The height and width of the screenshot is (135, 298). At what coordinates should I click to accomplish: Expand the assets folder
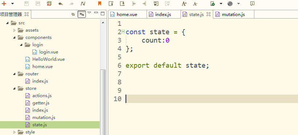tap(14, 30)
